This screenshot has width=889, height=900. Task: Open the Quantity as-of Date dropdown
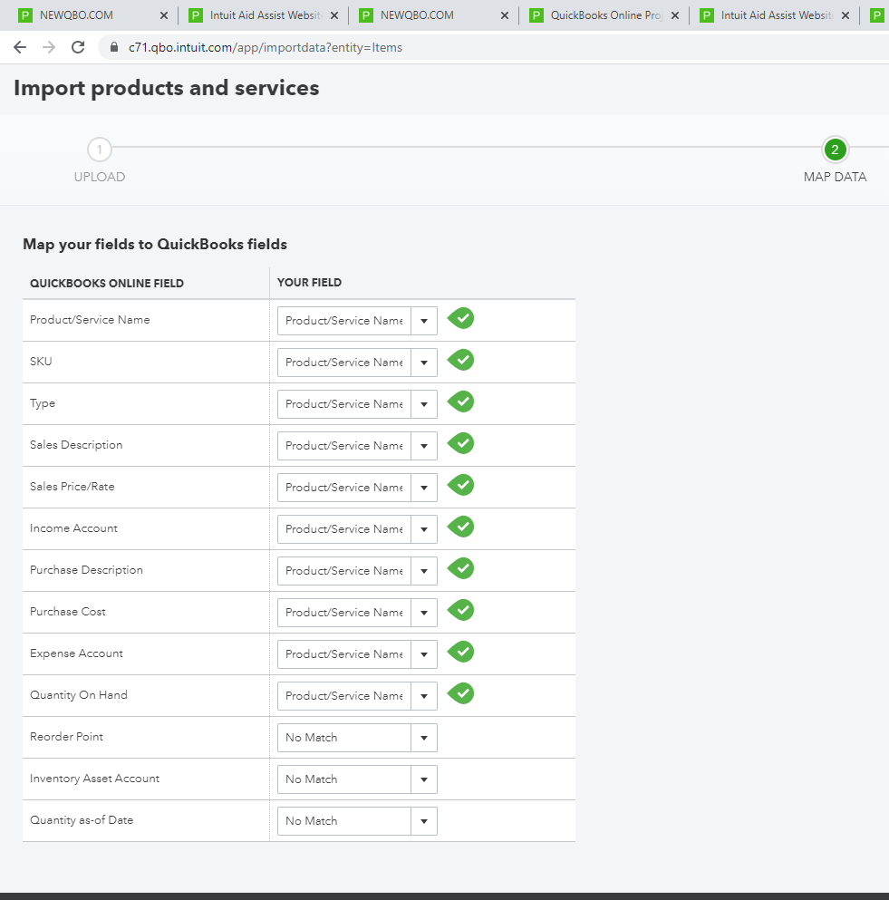(357, 821)
